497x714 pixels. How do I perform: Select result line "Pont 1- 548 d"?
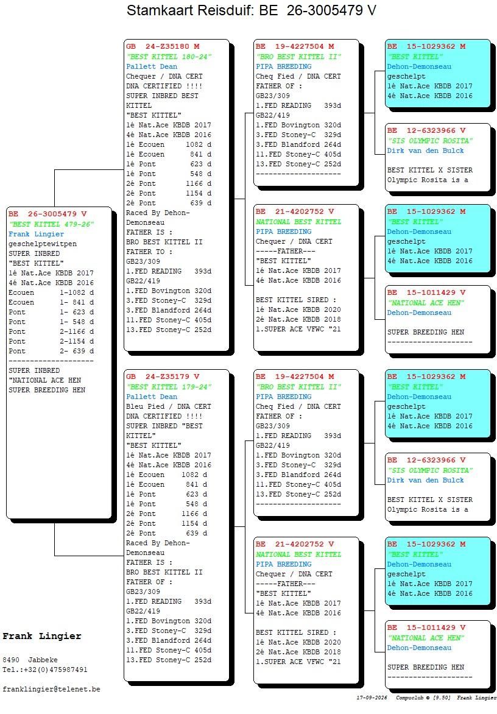pyautogui.click(x=51, y=322)
